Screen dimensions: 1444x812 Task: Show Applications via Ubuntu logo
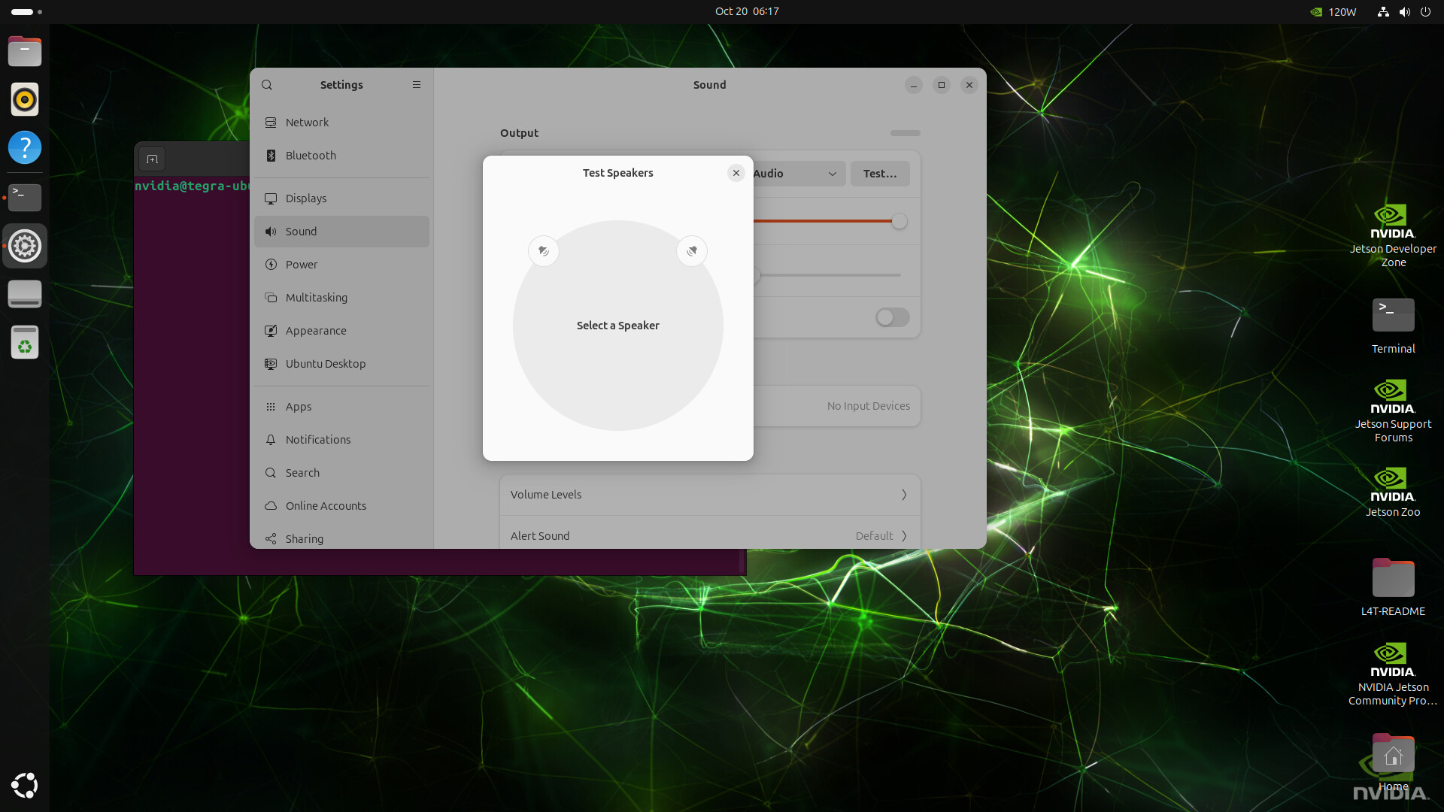25,785
